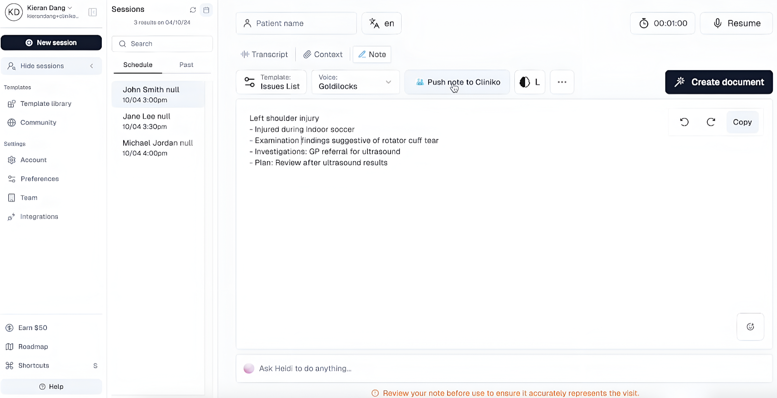Copy the note text

click(742, 122)
